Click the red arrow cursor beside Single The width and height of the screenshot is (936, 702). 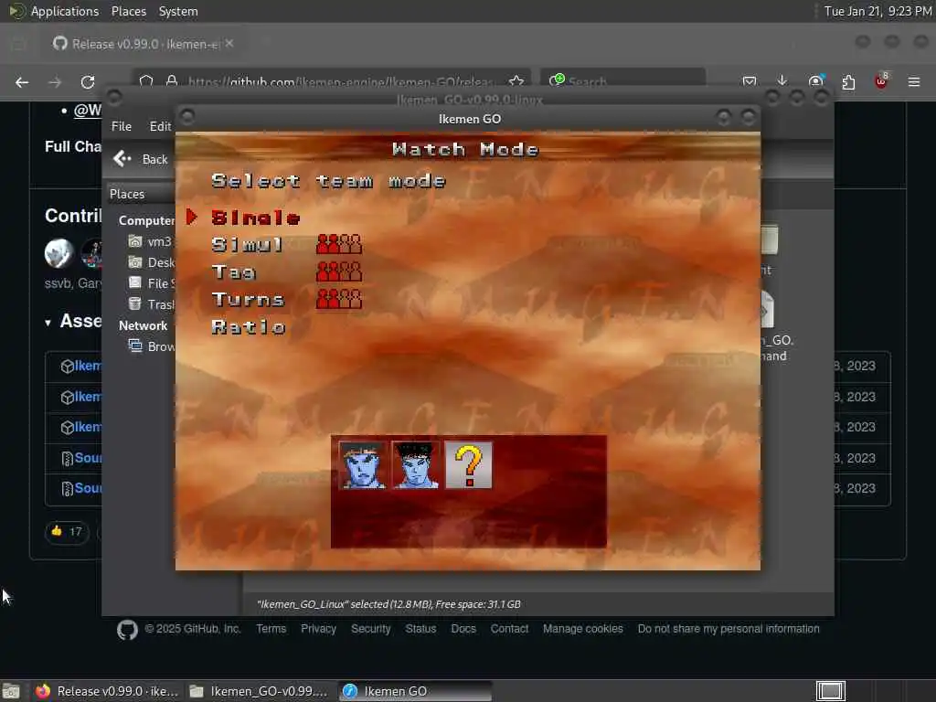[x=192, y=217]
